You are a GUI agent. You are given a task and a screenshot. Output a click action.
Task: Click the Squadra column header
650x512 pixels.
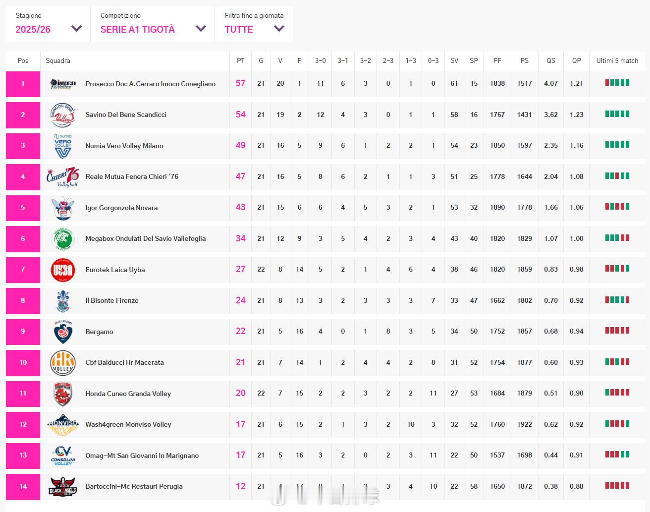[58, 60]
